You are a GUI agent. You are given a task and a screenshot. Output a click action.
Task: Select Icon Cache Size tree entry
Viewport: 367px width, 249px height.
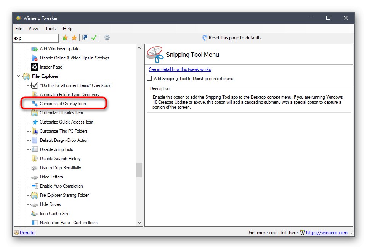tap(54, 214)
